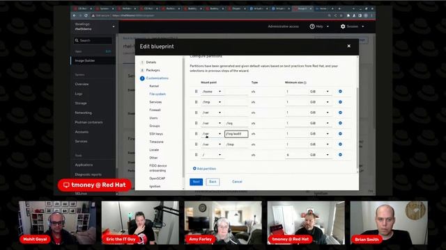The height and width of the screenshot is (250, 446).
Task: Open Logs in Cockpit sidebar
Action: [79, 94]
